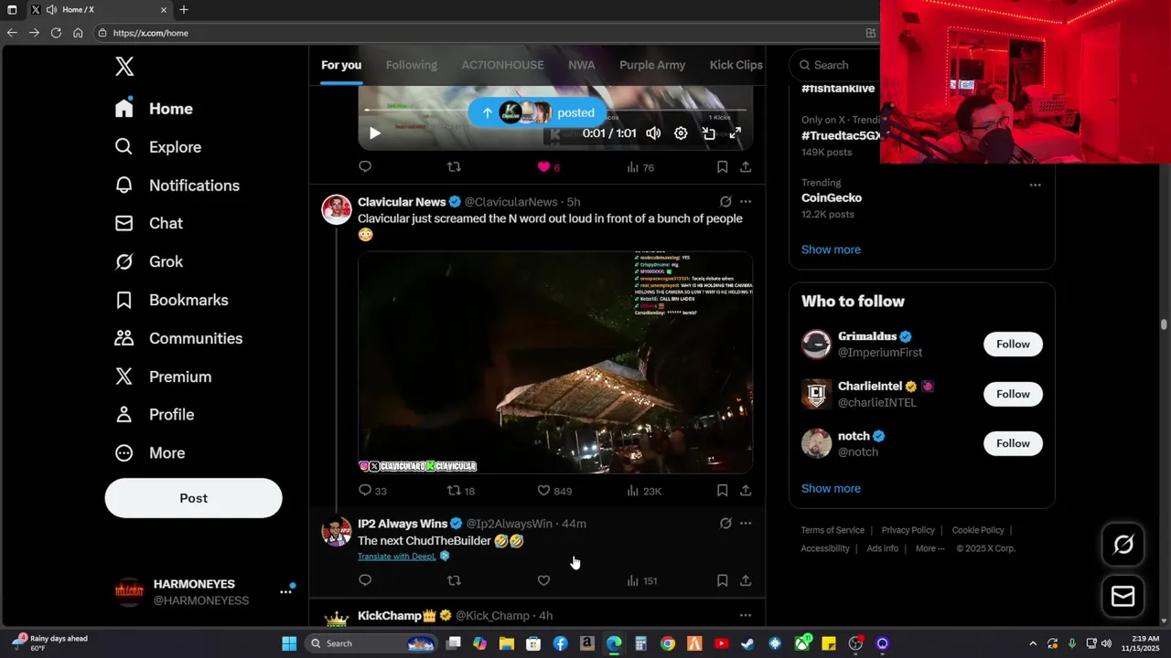
Task: Open the Clavicular News account name link
Action: pyautogui.click(x=402, y=202)
